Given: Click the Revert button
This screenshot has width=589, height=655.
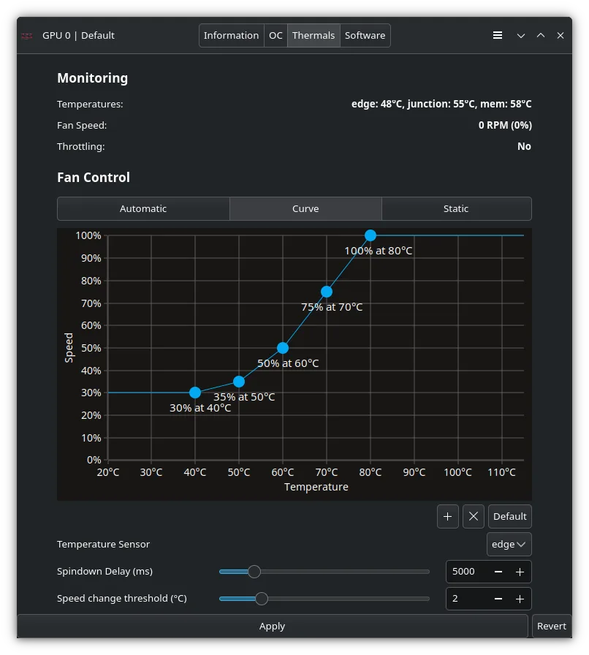Looking at the screenshot, I should point(552,626).
